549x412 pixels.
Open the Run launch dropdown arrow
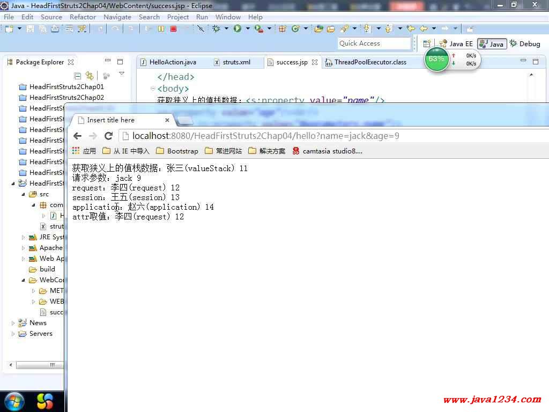pyautogui.click(x=248, y=28)
